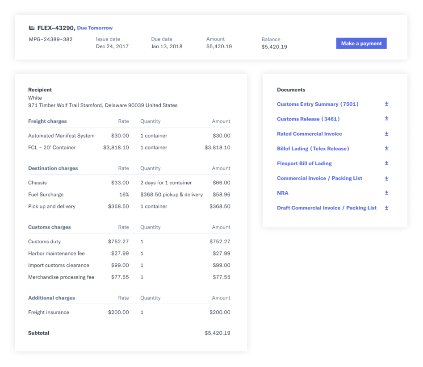Open the Flexport Bill of Lading link
423x367 pixels.
click(304, 163)
